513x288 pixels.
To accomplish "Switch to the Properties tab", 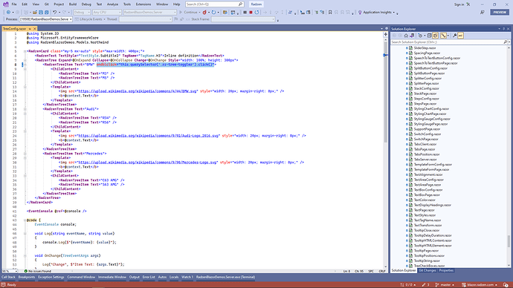I will pyautogui.click(x=446, y=270).
